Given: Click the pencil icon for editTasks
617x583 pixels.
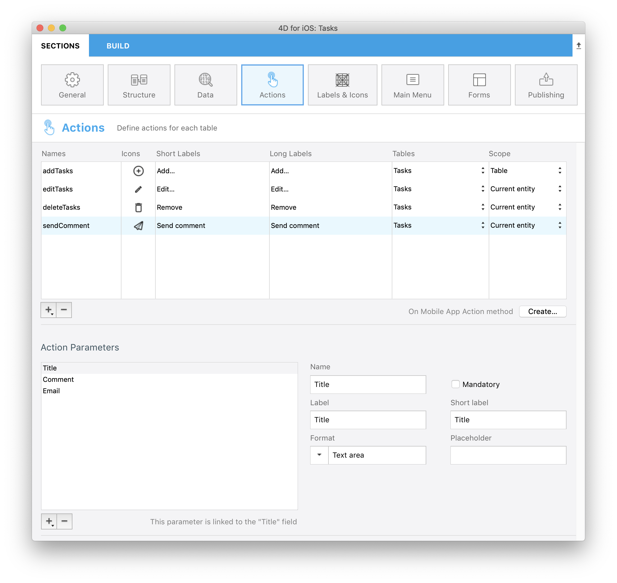Looking at the screenshot, I should [x=138, y=189].
